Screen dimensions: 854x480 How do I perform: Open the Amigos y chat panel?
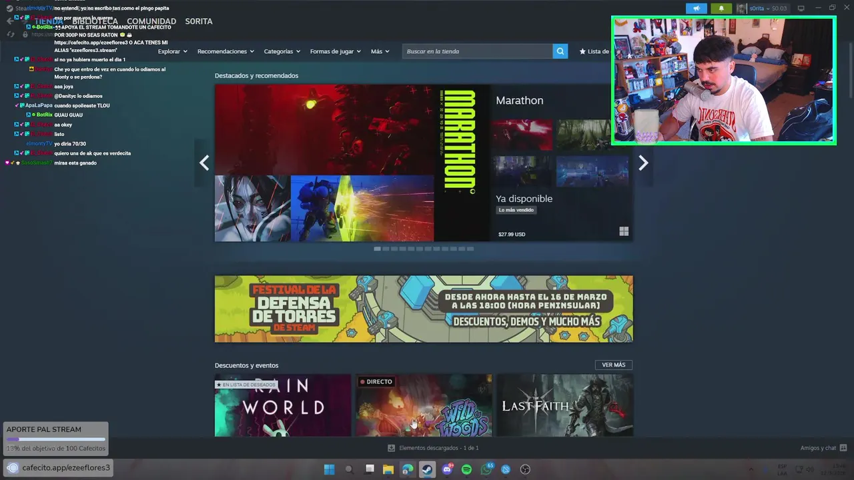[x=818, y=448]
